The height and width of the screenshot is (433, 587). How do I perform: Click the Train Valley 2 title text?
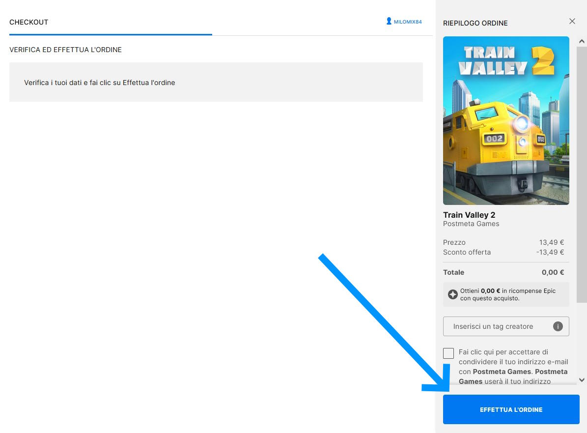click(469, 215)
